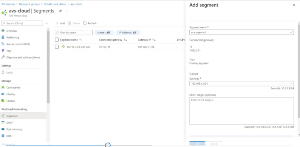Open Diagnose and solve problems

coord(23,57)
